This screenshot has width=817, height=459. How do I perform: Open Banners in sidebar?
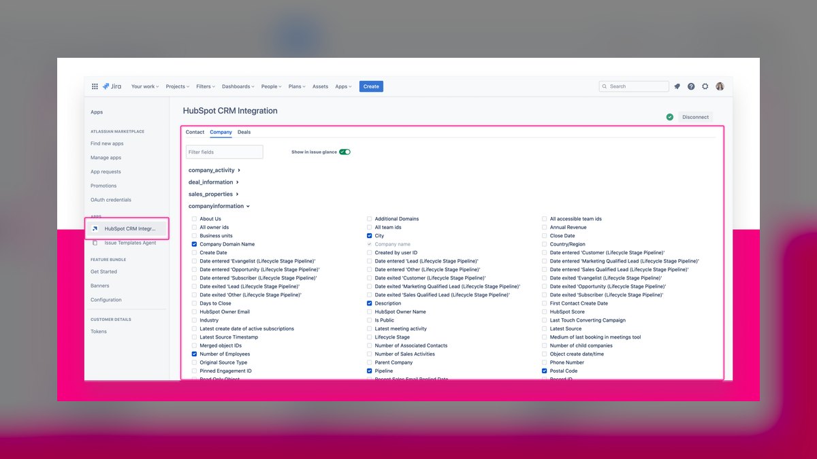tap(100, 286)
